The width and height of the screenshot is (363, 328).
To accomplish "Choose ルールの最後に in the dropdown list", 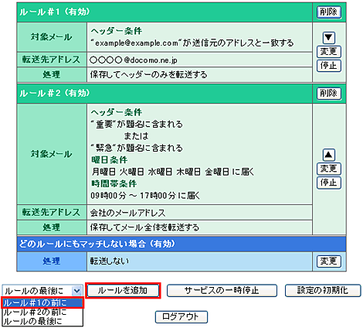I will 42,321.
